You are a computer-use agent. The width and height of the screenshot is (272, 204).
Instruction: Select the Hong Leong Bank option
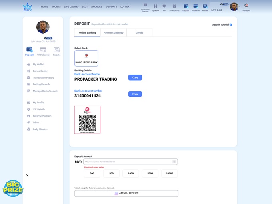pos(86,58)
